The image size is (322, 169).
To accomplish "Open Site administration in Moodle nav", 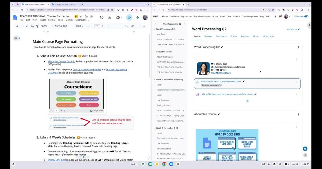I will (x=202, y=16).
